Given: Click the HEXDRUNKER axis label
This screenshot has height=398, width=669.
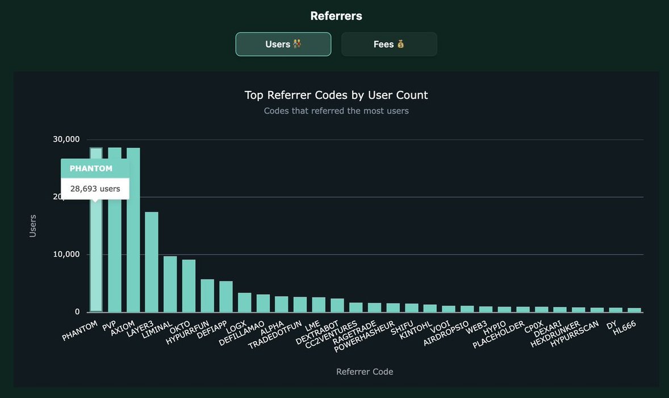Looking at the screenshot, I should pos(555,334).
